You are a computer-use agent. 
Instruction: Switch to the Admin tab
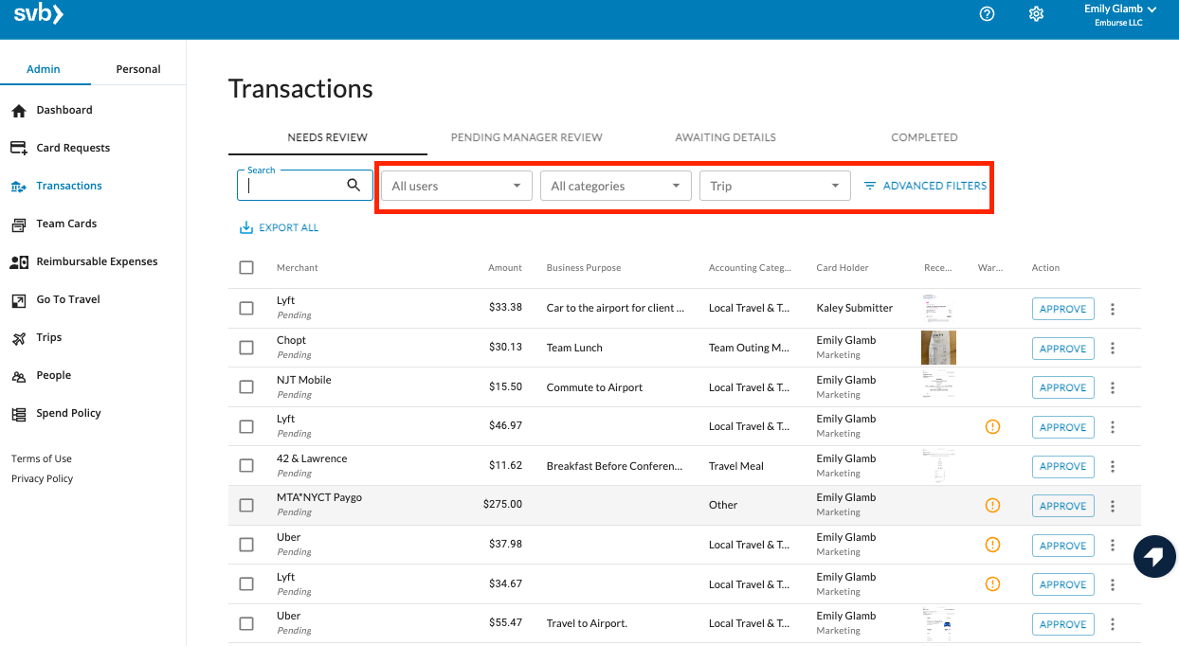(x=44, y=69)
